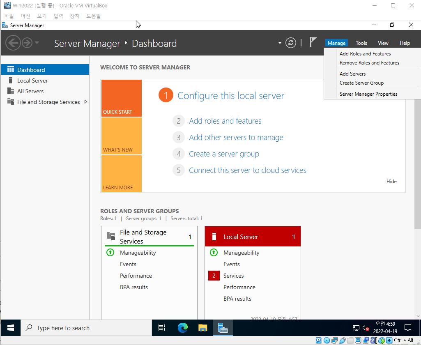Open the View menu
Screen dimensions: 421x345
point(383,43)
